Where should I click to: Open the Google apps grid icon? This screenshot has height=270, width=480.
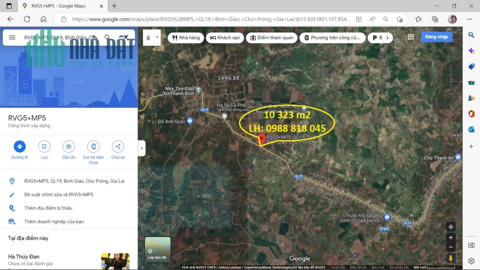click(x=411, y=37)
